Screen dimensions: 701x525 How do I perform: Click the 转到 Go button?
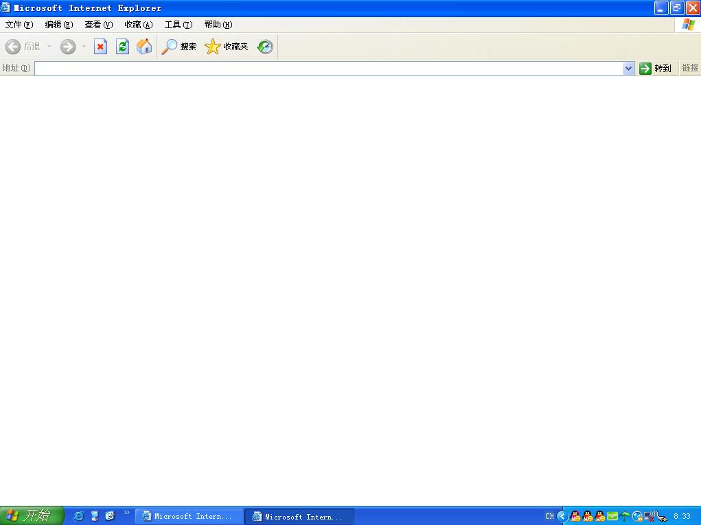tap(656, 69)
